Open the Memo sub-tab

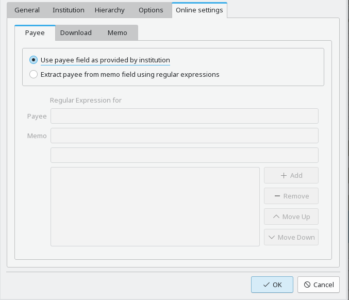tap(117, 32)
